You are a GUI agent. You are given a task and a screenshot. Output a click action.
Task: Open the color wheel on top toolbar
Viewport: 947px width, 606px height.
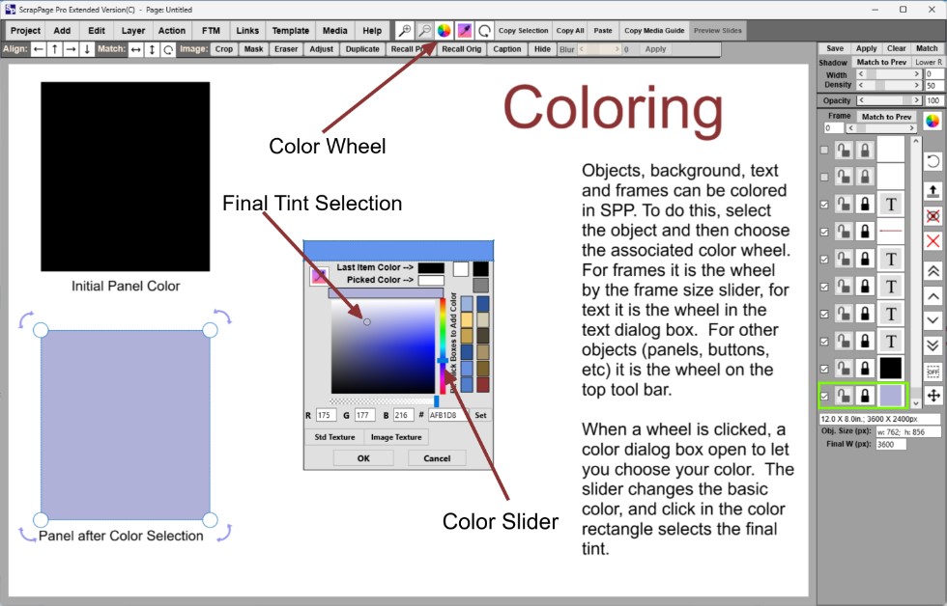point(445,31)
